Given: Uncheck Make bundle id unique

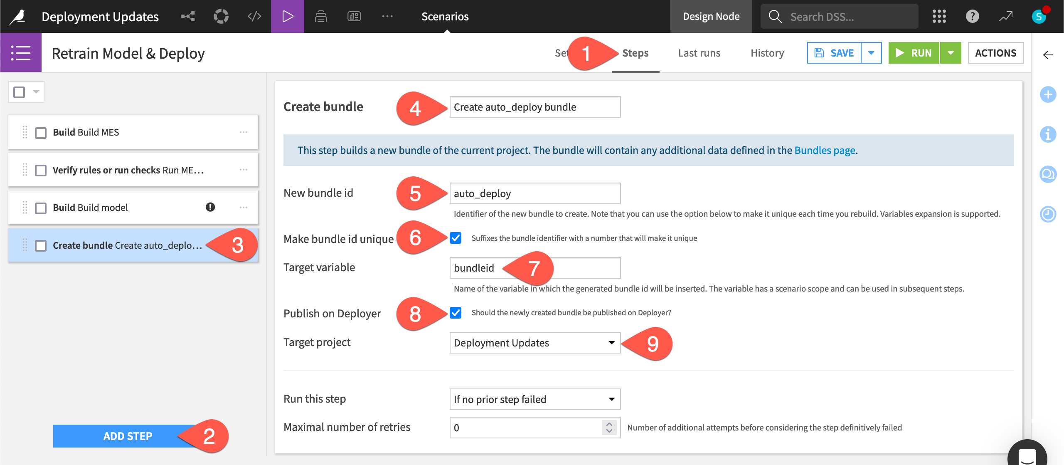Looking at the screenshot, I should pos(456,238).
